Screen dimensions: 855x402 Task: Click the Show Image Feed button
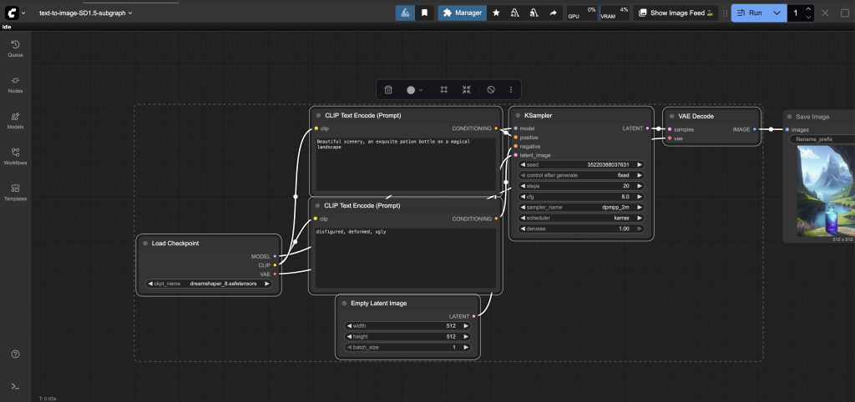[676, 13]
